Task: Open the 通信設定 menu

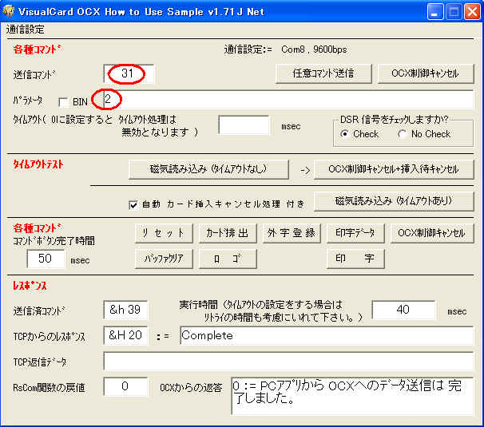Action: 26,30
